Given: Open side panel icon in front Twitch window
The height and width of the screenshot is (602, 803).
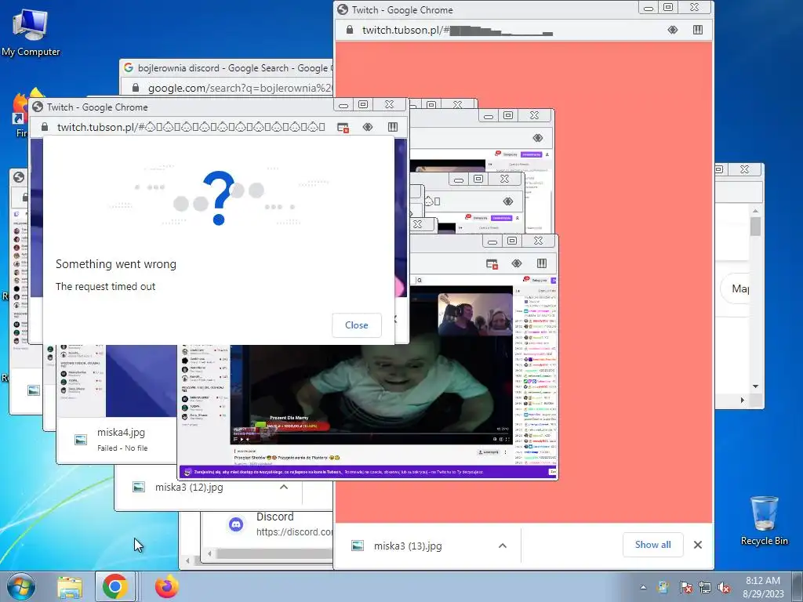Looking at the screenshot, I should pos(393,127).
